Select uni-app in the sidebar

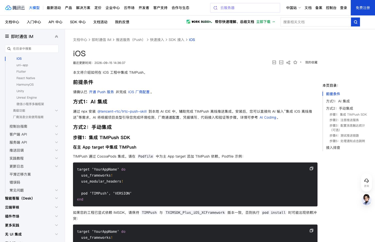[22, 65]
